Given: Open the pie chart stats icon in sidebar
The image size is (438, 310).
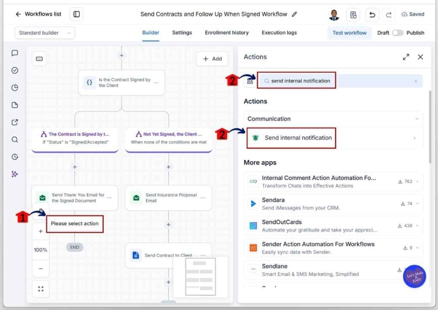Looking at the screenshot, I should 15,88.
